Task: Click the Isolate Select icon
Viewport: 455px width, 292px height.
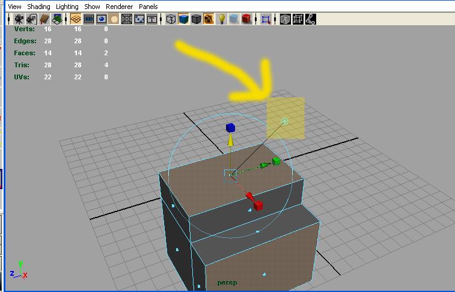Action: click(x=266, y=19)
